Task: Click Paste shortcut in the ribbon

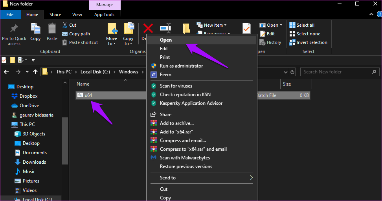Action: pyautogui.click(x=80, y=42)
